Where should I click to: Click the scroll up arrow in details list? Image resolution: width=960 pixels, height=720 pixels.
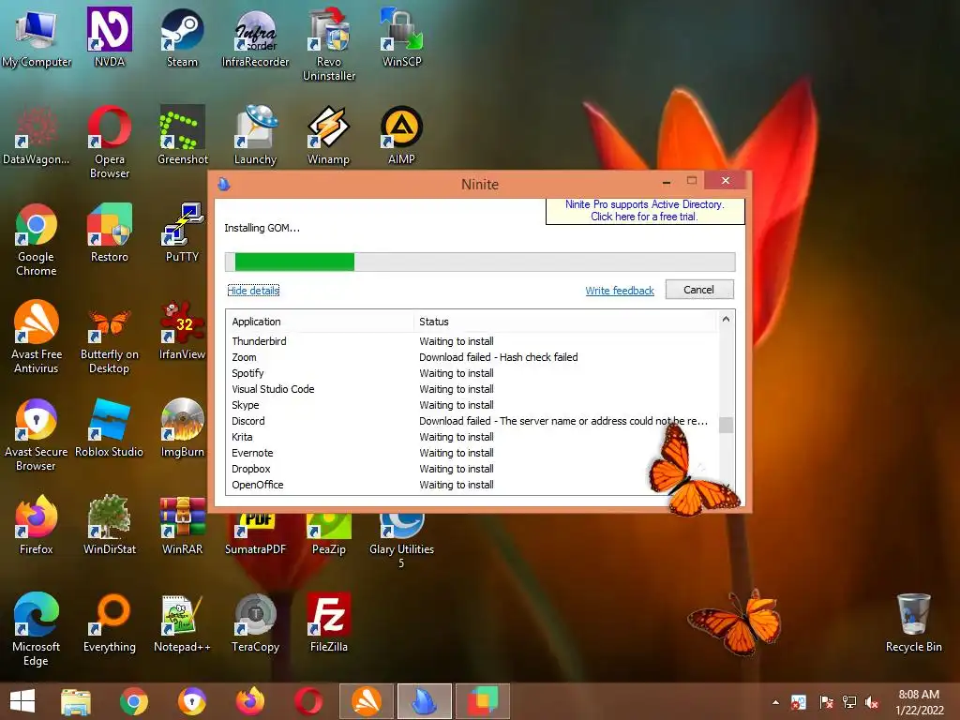point(726,319)
